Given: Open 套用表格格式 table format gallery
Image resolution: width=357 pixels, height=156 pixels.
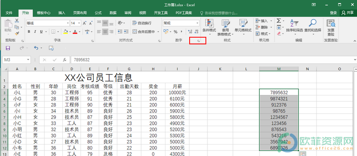Looking at the screenshot, I should [225, 27].
